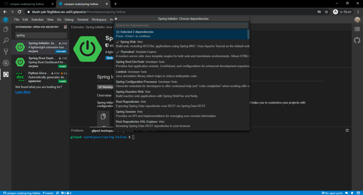The height and width of the screenshot is (195, 363).
Task: Click the Spring Boot Dashboard extension logo
Action: pos(20,62)
